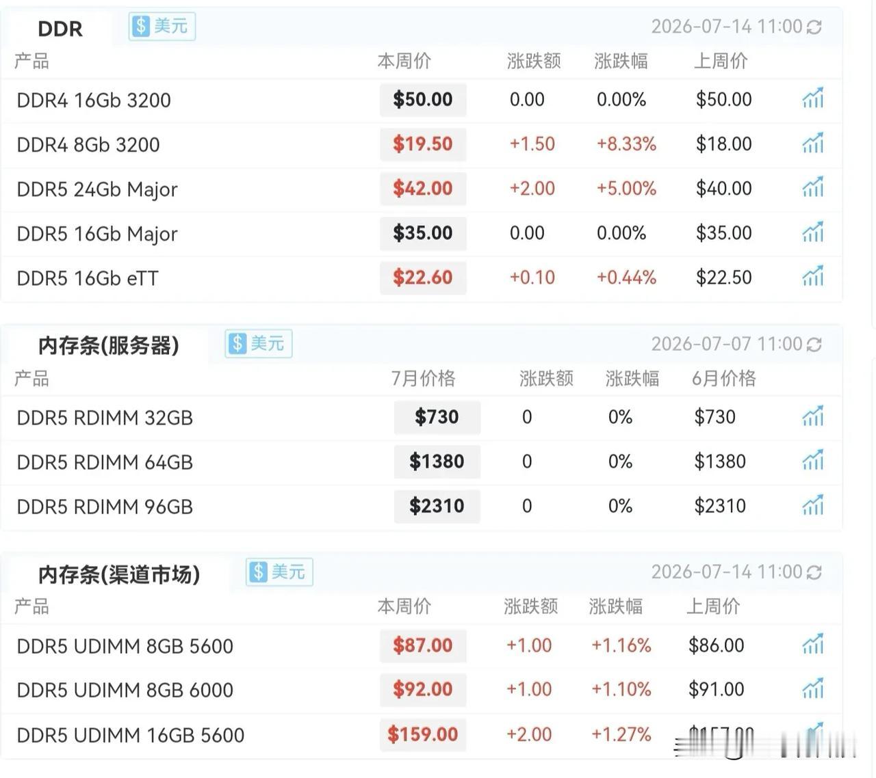The width and height of the screenshot is (876, 778).
Task: Open trend chart for DDR4 16Gb 3200
Action: click(813, 99)
